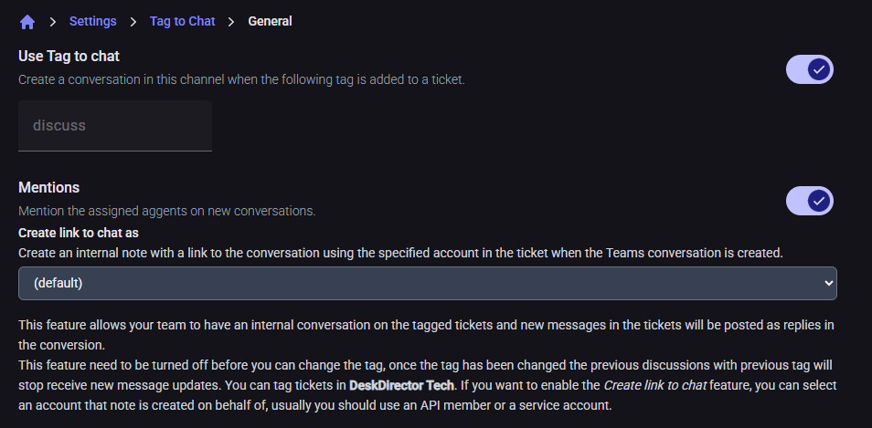Click the "Create link to chat as" label
This screenshot has width=872, height=428.
[79, 233]
